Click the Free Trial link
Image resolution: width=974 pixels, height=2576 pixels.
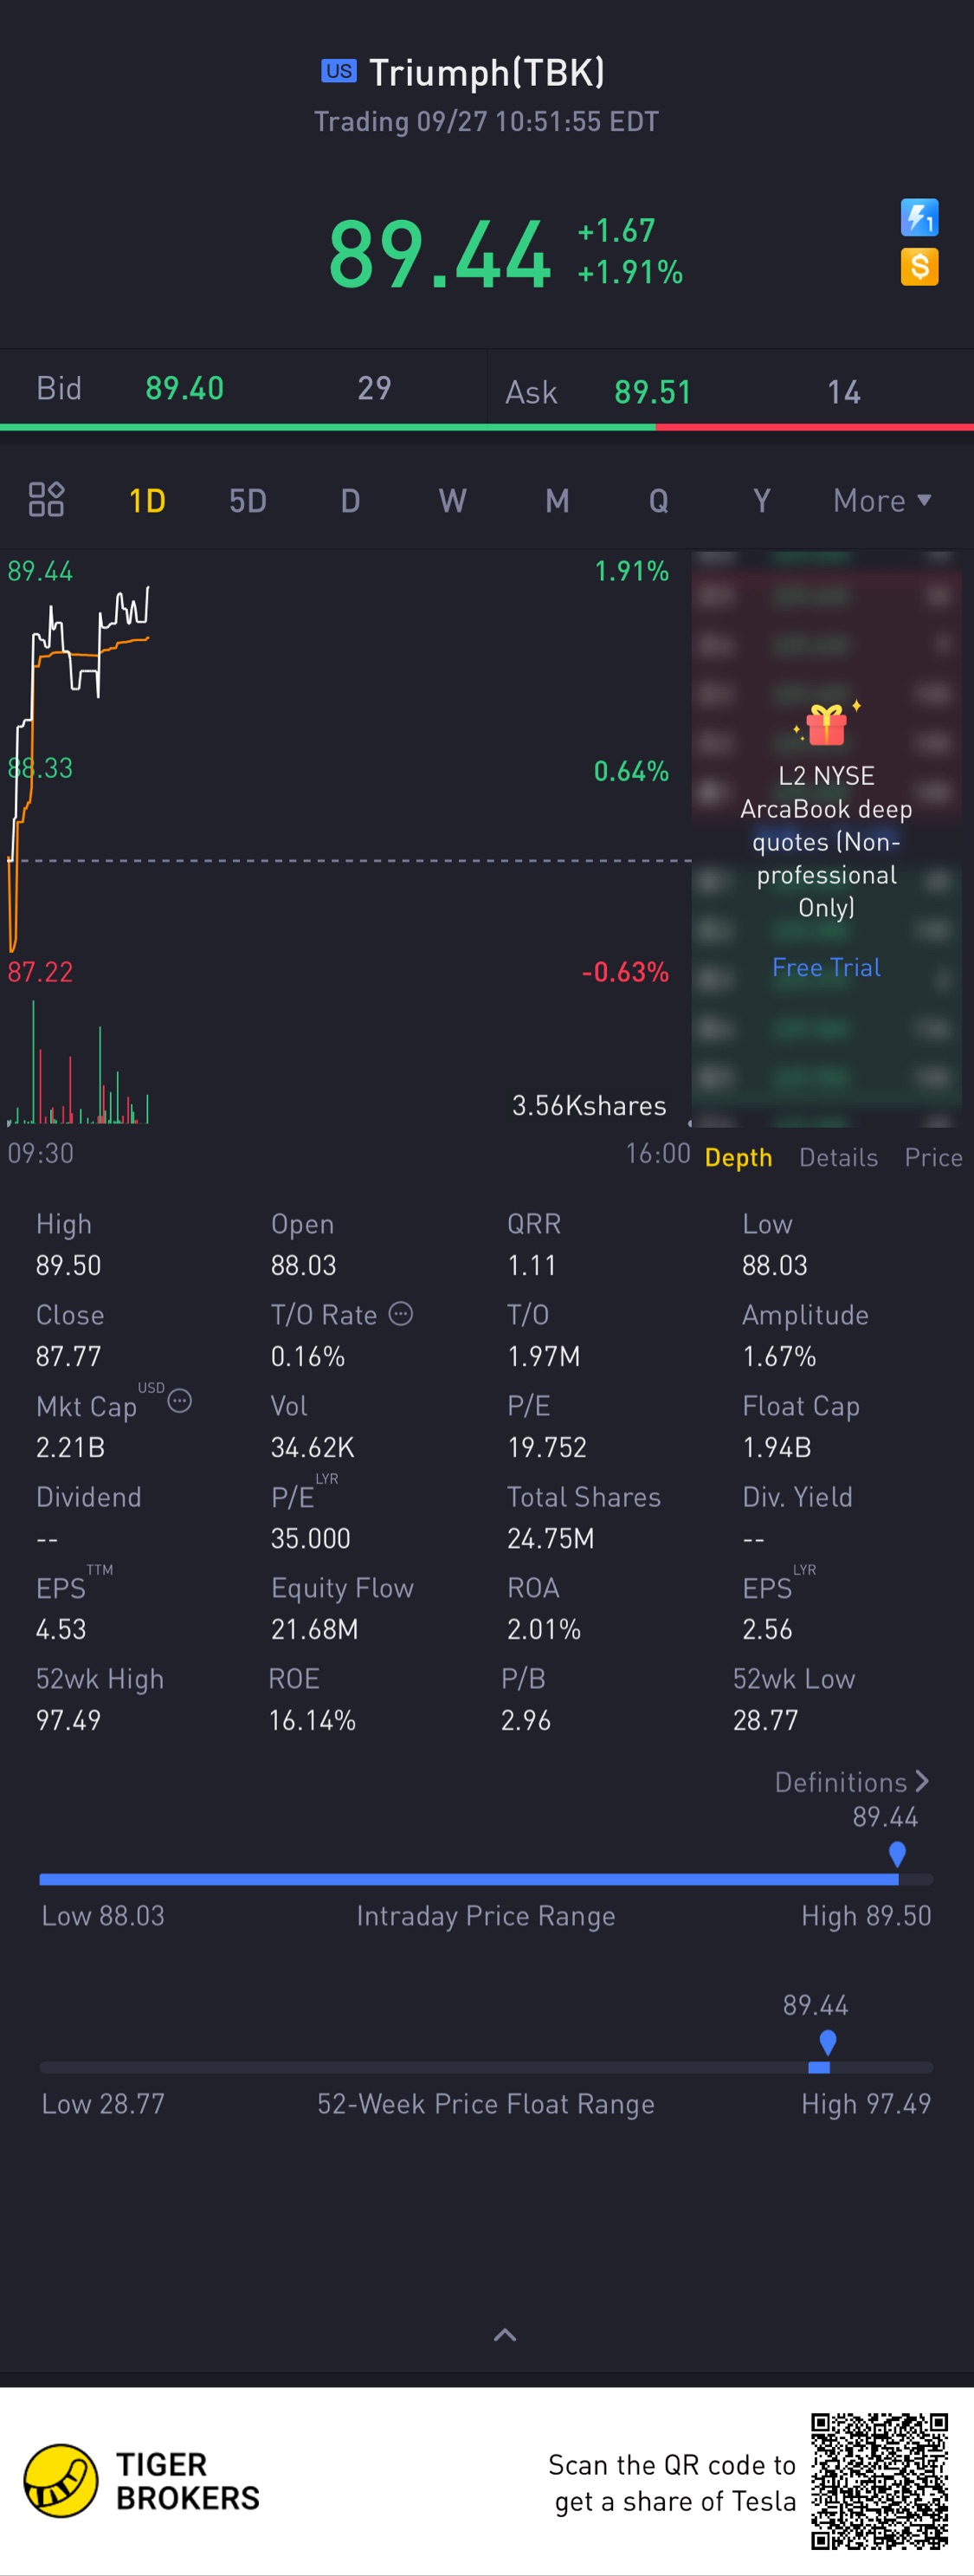coord(826,967)
